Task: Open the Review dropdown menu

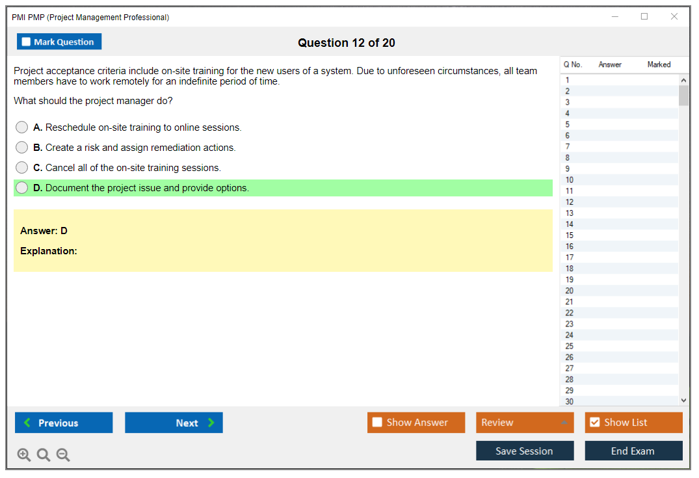Action: (x=564, y=423)
